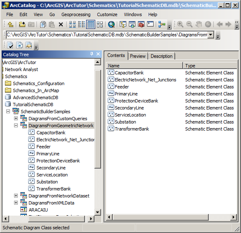Open the Help menu
Screen dimensions: 241x233
tap(153, 14)
